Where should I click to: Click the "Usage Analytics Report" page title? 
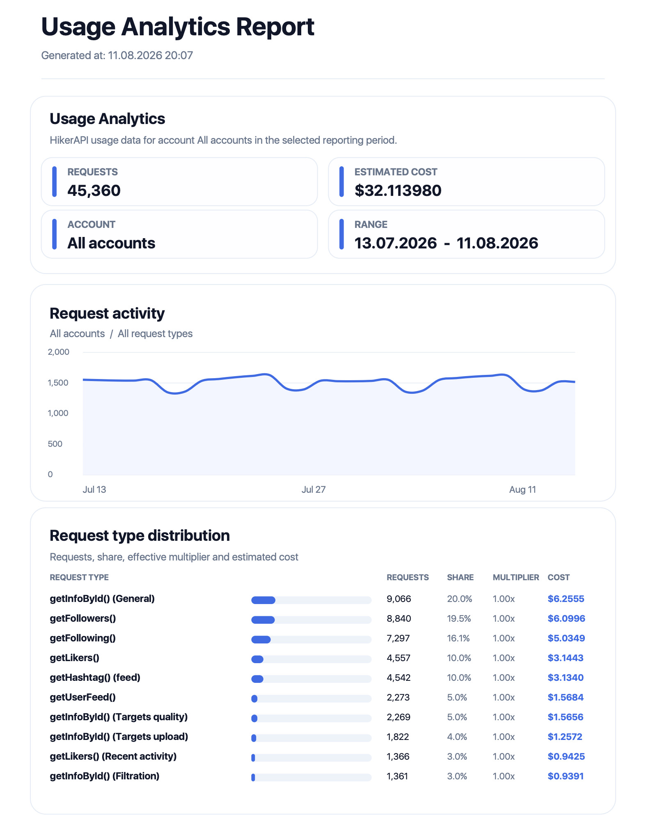click(178, 27)
